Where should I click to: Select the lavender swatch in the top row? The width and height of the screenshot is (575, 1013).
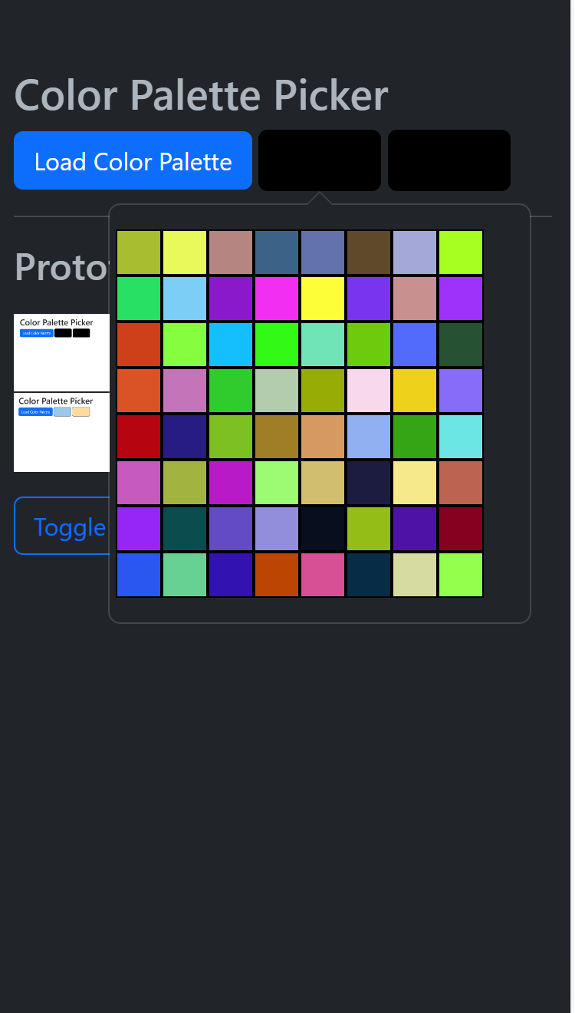point(415,252)
